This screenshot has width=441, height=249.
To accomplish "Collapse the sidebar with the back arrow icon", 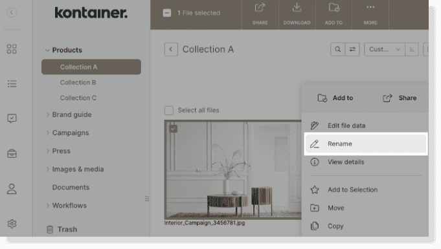I will pyautogui.click(x=12, y=12).
